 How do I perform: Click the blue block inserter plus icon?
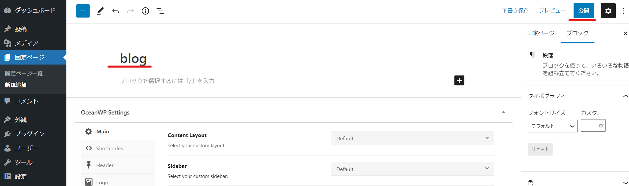83,11
